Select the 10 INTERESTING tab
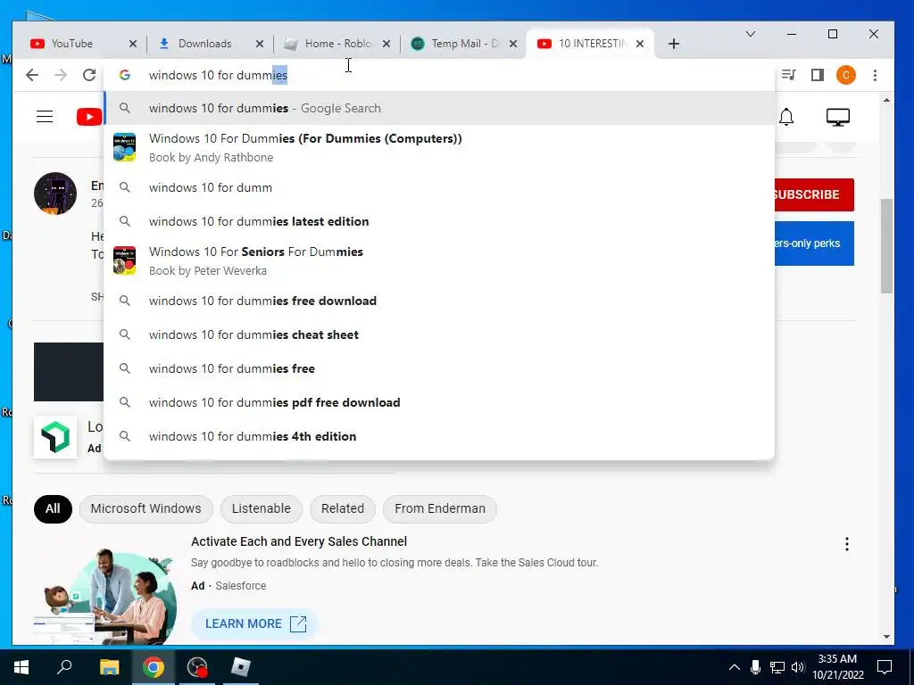Viewport: 914px width, 685px height. [x=590, y=44]
